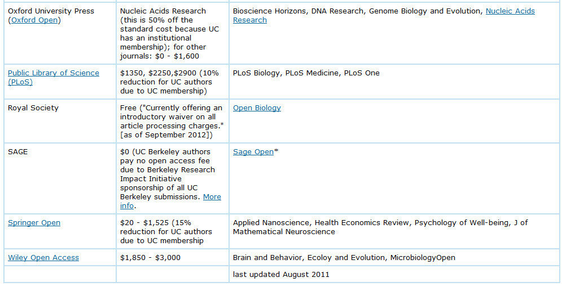Viewport: 562px width, 291px height.
Task: Click the PLoS fee text $1350, $2250,$2900
Action: [x=159, y=73]
